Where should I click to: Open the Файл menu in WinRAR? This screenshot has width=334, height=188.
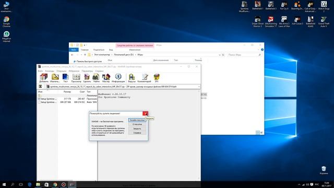coord(40,71)
